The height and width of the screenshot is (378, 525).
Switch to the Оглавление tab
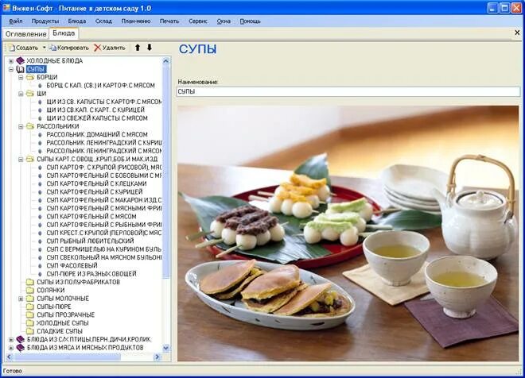[25, 34]
